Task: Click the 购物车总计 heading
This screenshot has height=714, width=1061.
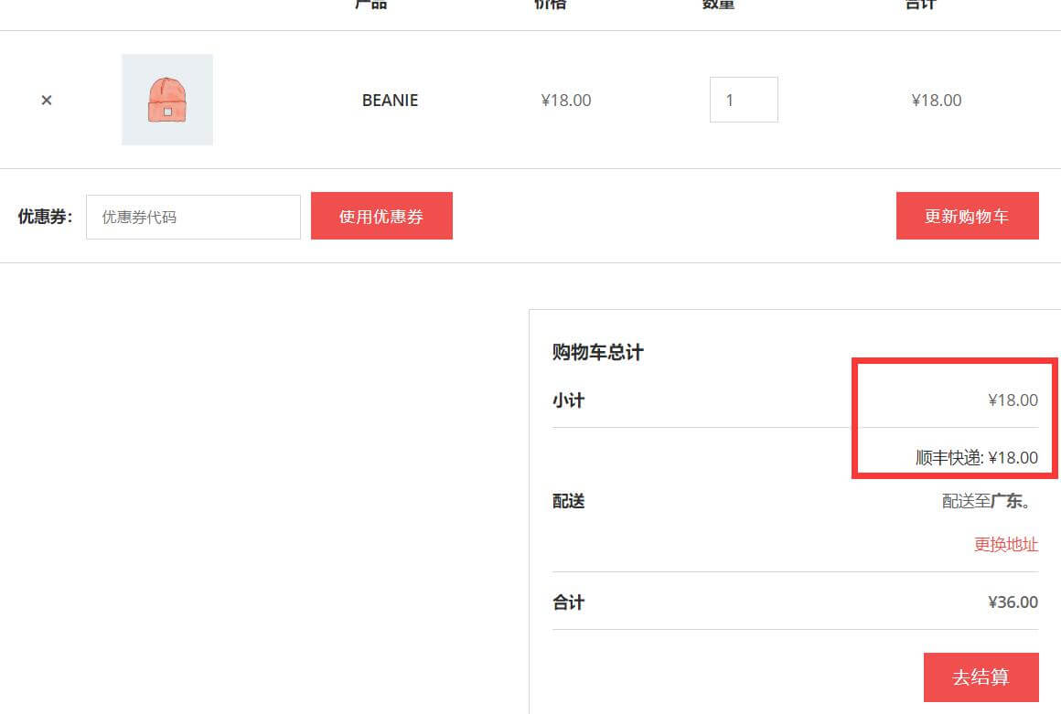Action: [598, 353]
